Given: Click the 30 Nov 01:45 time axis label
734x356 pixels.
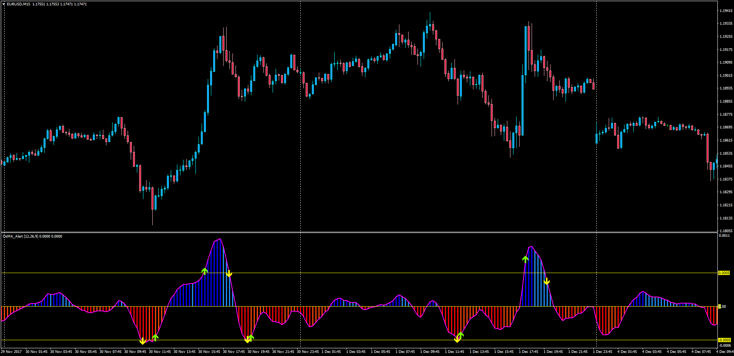Looking at the screenshot, I should [37, 352].
